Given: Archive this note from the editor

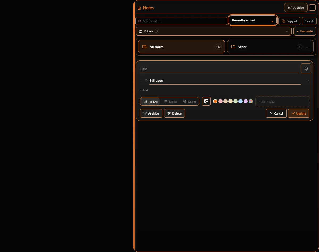Looking at the screenshot, I should click(x=151, y=113).
